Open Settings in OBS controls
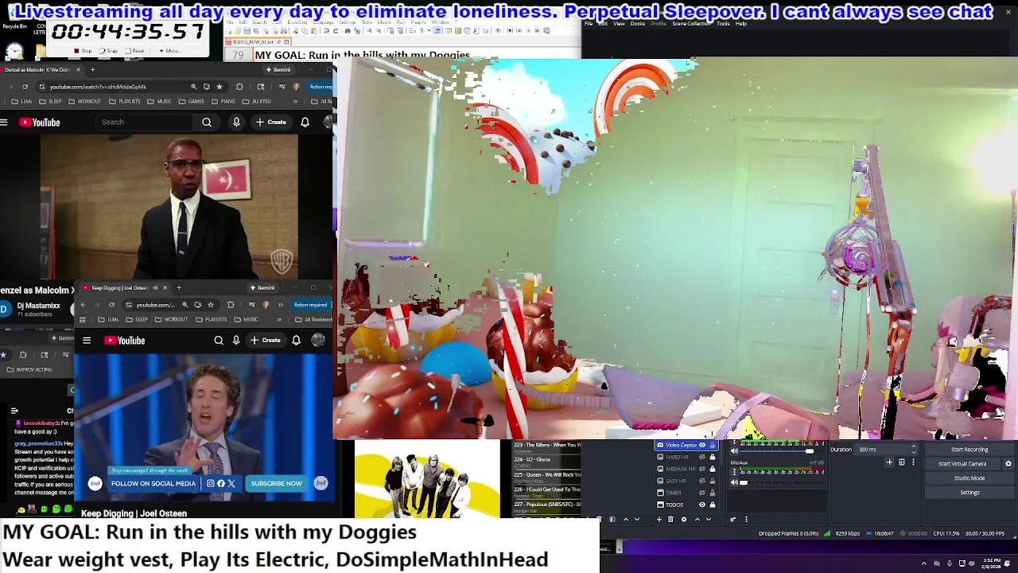1018x573 pixels. coord(969,493)
